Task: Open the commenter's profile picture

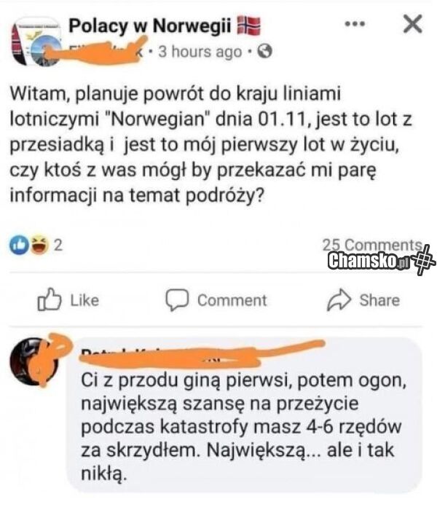Action: (x=34, y=361)
